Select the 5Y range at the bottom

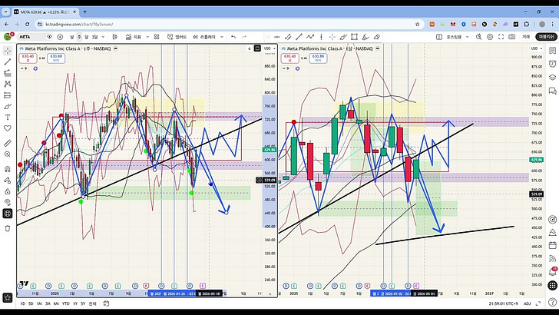pos(83,303)
